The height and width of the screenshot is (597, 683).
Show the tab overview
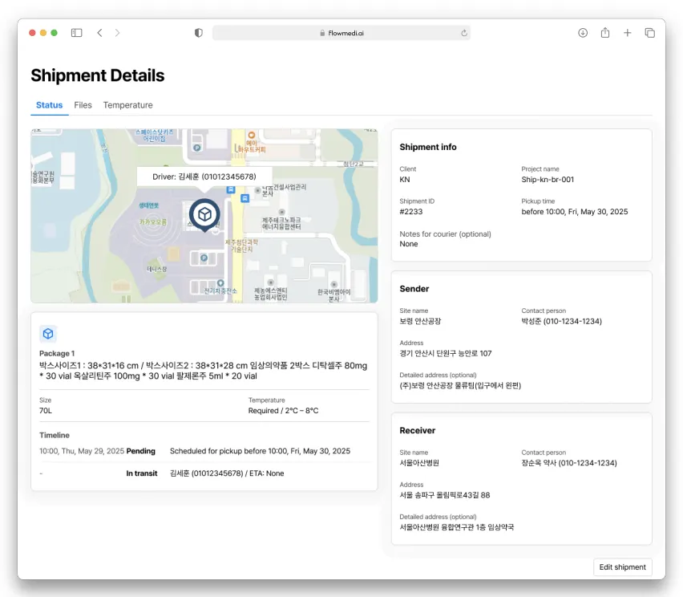coord(650,33)
